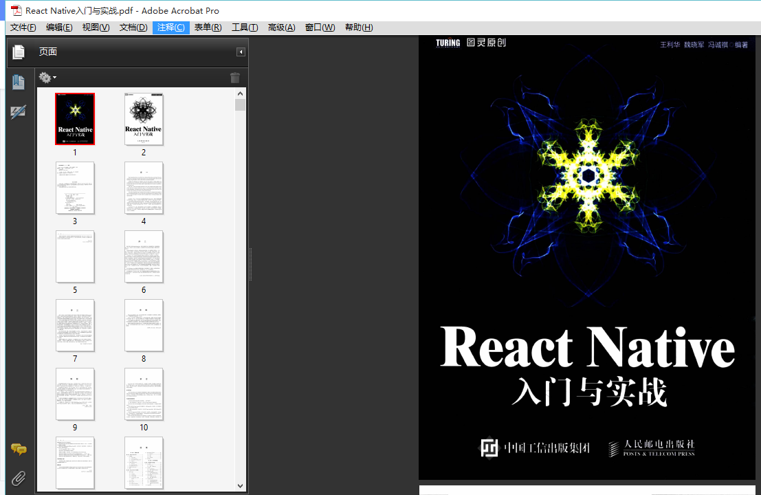Click the 入门与实战 subtitle on the cover

pos(589,392)
